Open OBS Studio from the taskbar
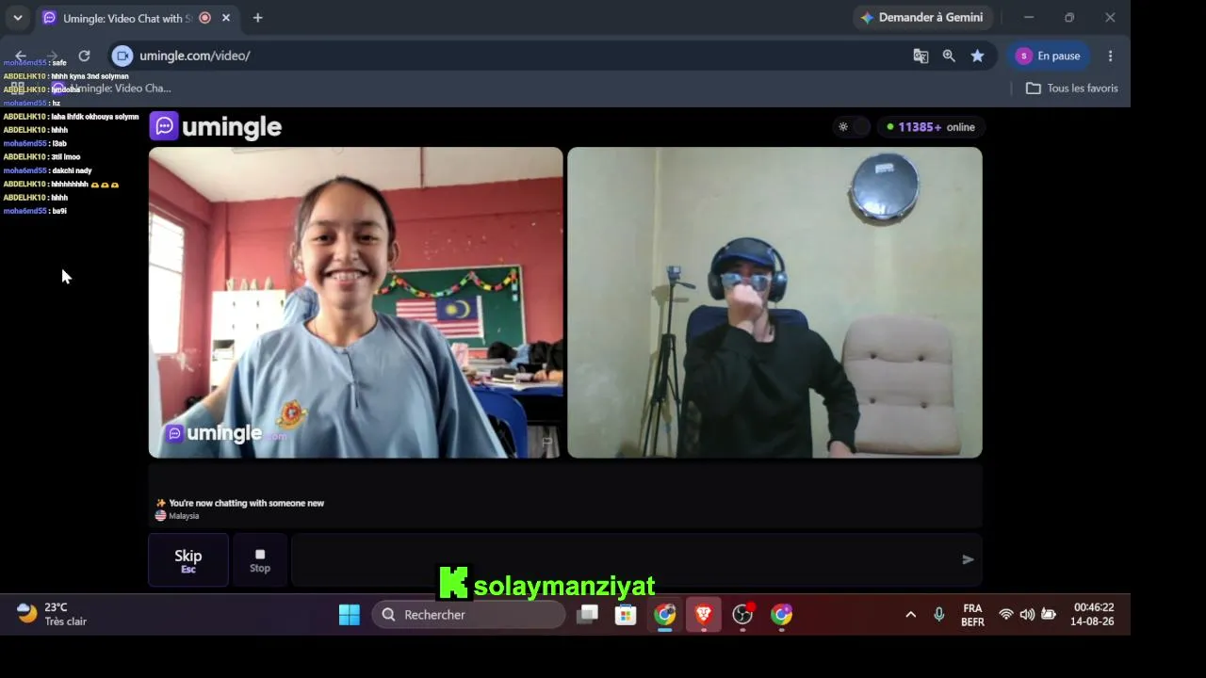The height and width of the screenshot is (678, 1206). coord(742,615)
